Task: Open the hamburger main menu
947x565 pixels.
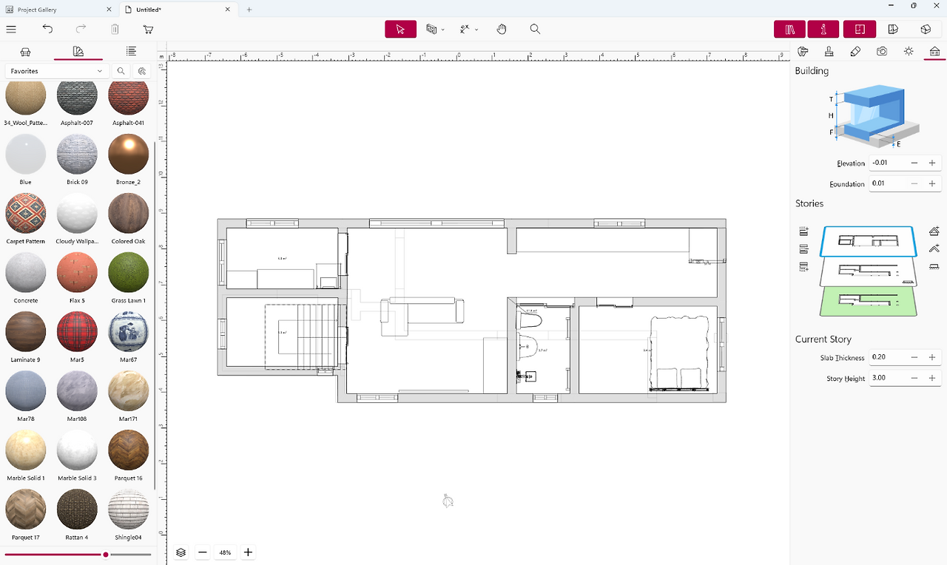Action: point(11,29)
